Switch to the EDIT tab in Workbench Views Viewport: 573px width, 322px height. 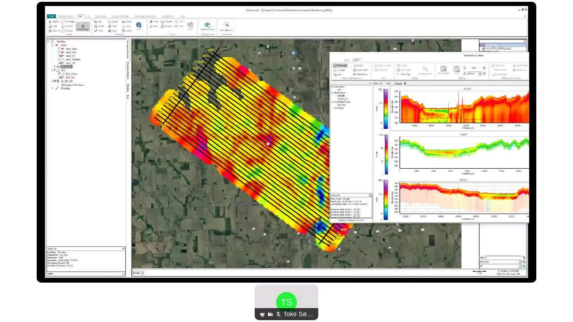357,60
